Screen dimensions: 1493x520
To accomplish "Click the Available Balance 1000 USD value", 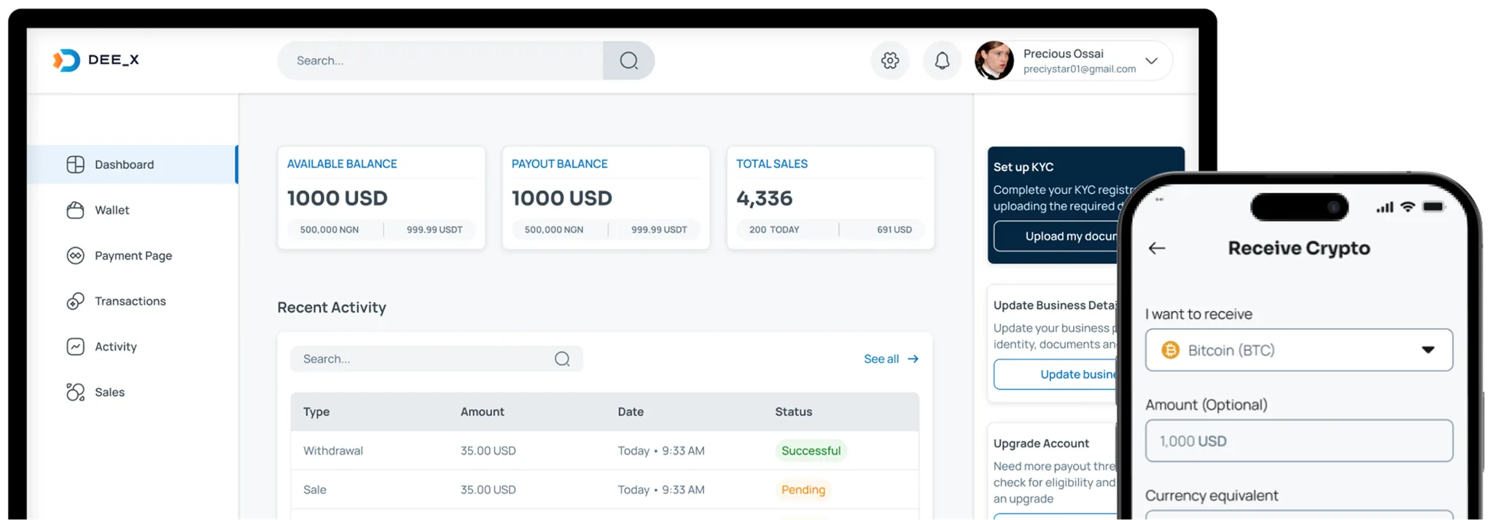I will [x=337, y=198].
